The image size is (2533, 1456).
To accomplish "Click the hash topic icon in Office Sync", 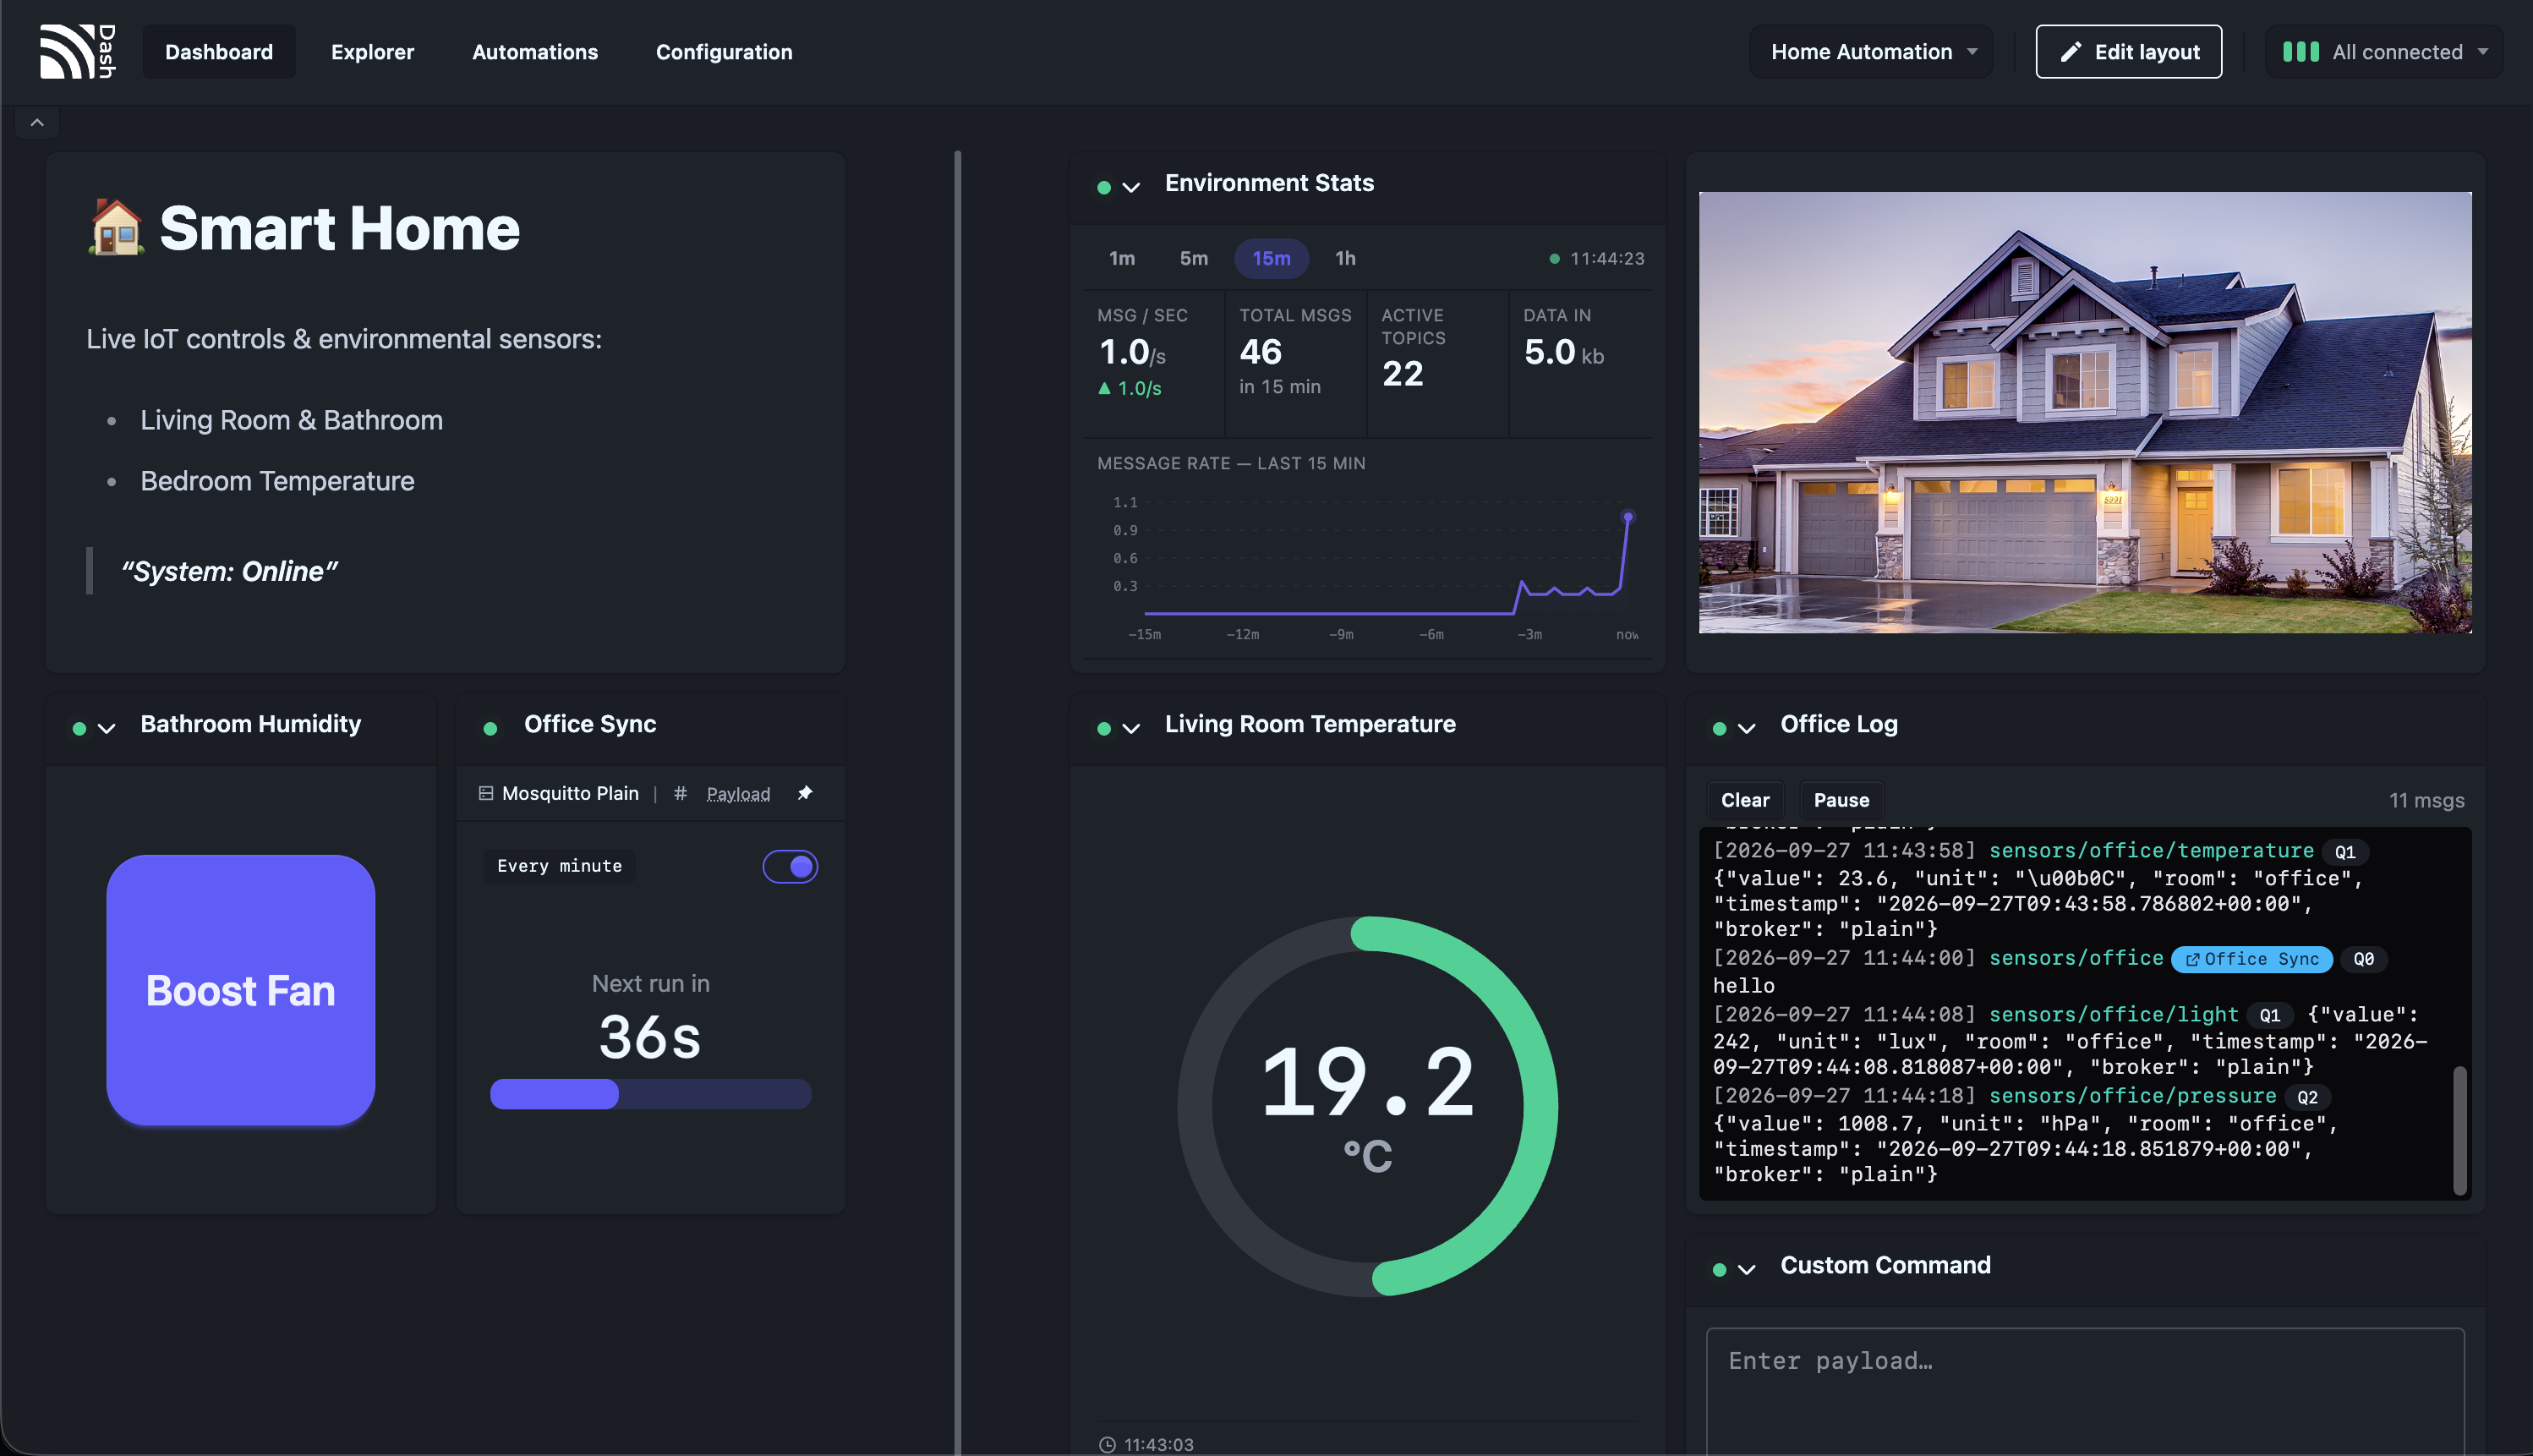I will click(680, 793).
